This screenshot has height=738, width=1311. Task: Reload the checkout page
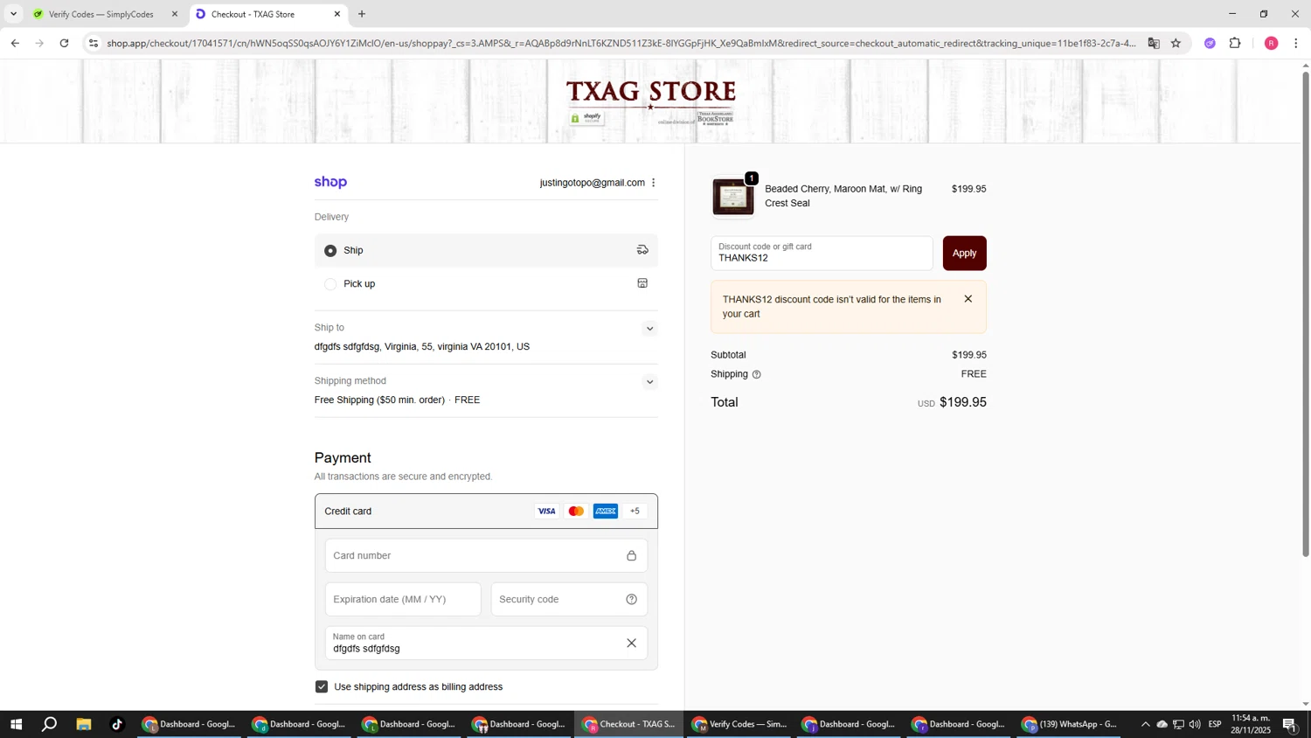pyautogui.click(x=64, y=43)
